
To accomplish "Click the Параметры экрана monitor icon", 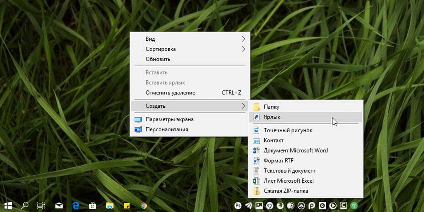I will tap(138, 120).
